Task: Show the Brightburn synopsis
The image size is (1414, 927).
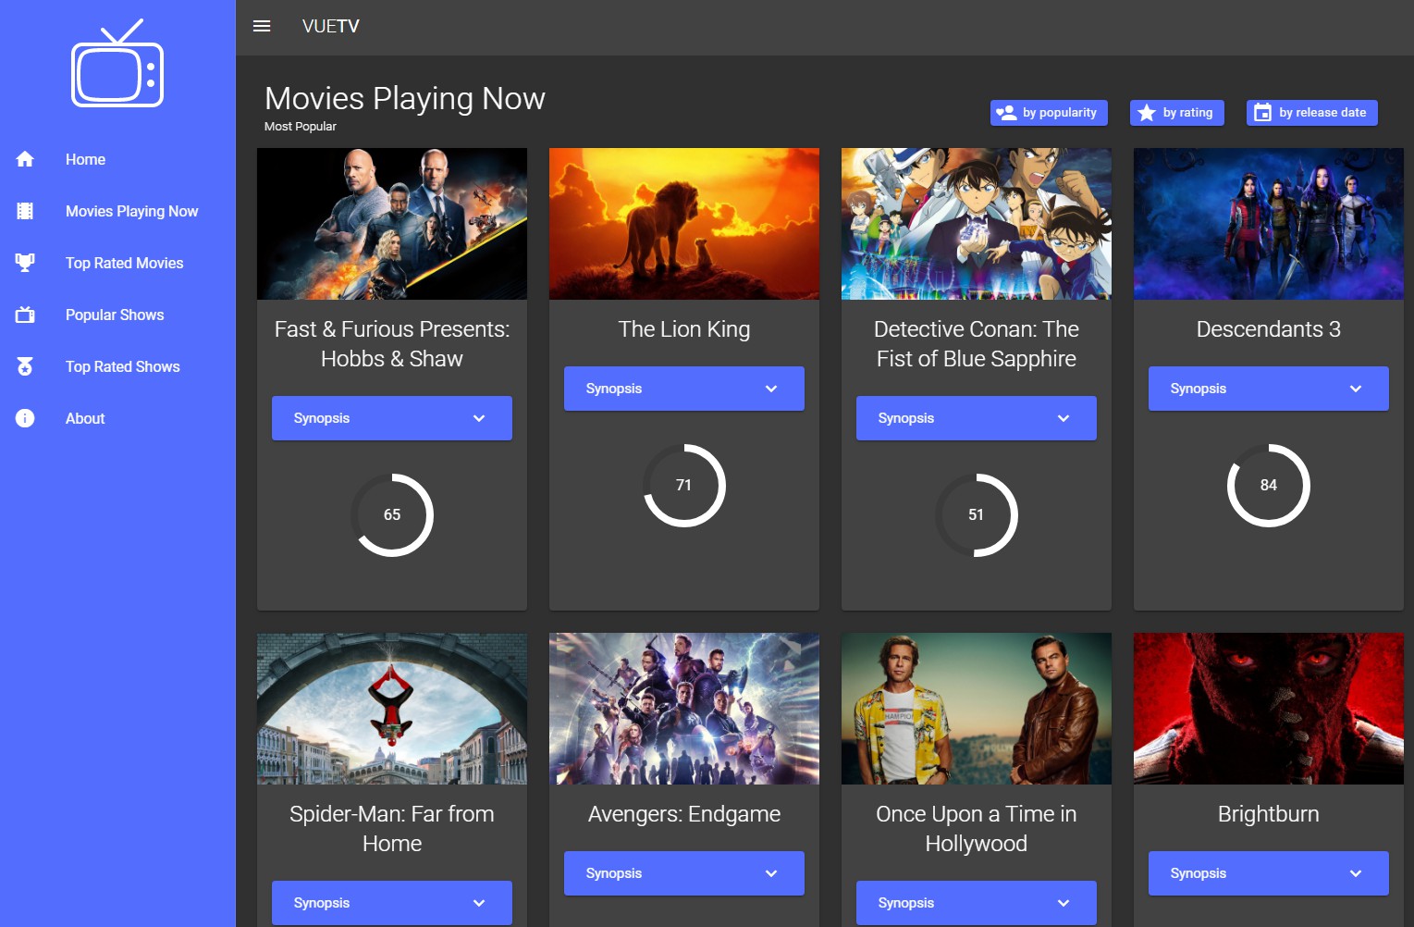Action: [x=1268, y=873]
